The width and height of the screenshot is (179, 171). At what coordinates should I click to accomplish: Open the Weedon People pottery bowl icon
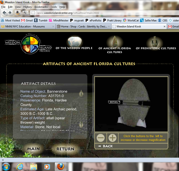(75, 42)
